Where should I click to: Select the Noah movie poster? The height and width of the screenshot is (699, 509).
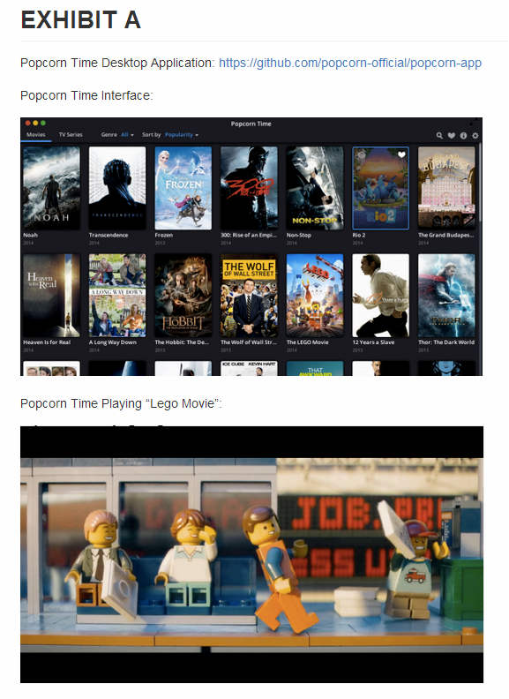[x=52, y=188]
